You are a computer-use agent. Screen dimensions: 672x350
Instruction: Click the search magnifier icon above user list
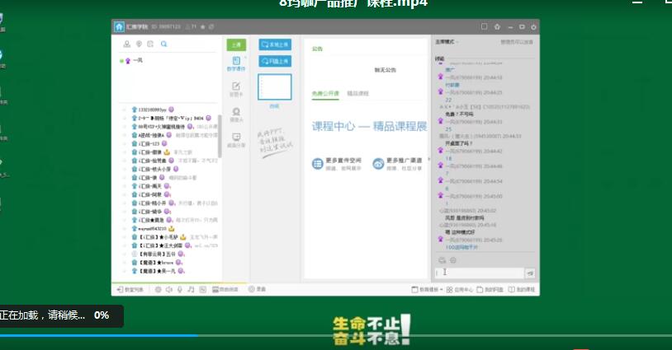pyautogui.click(x=164, y=44)
